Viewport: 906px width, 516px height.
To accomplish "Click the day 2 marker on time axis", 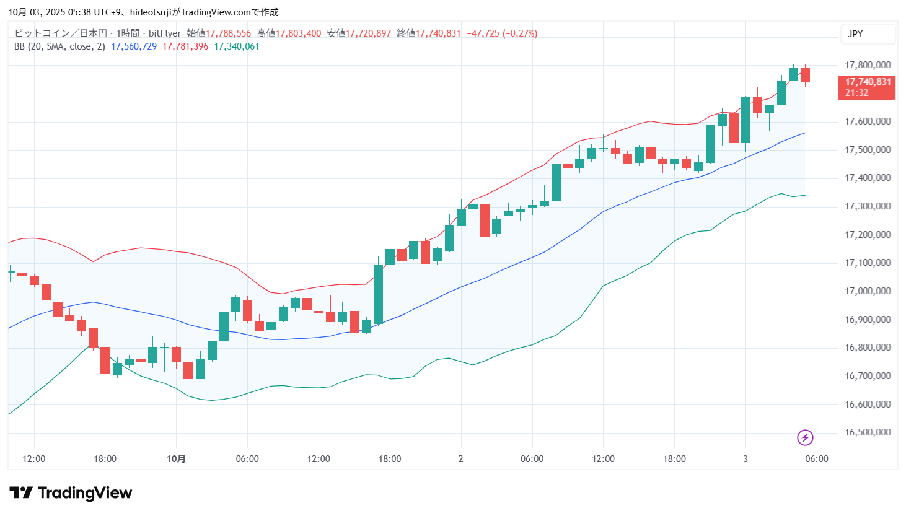I will 460,459.
